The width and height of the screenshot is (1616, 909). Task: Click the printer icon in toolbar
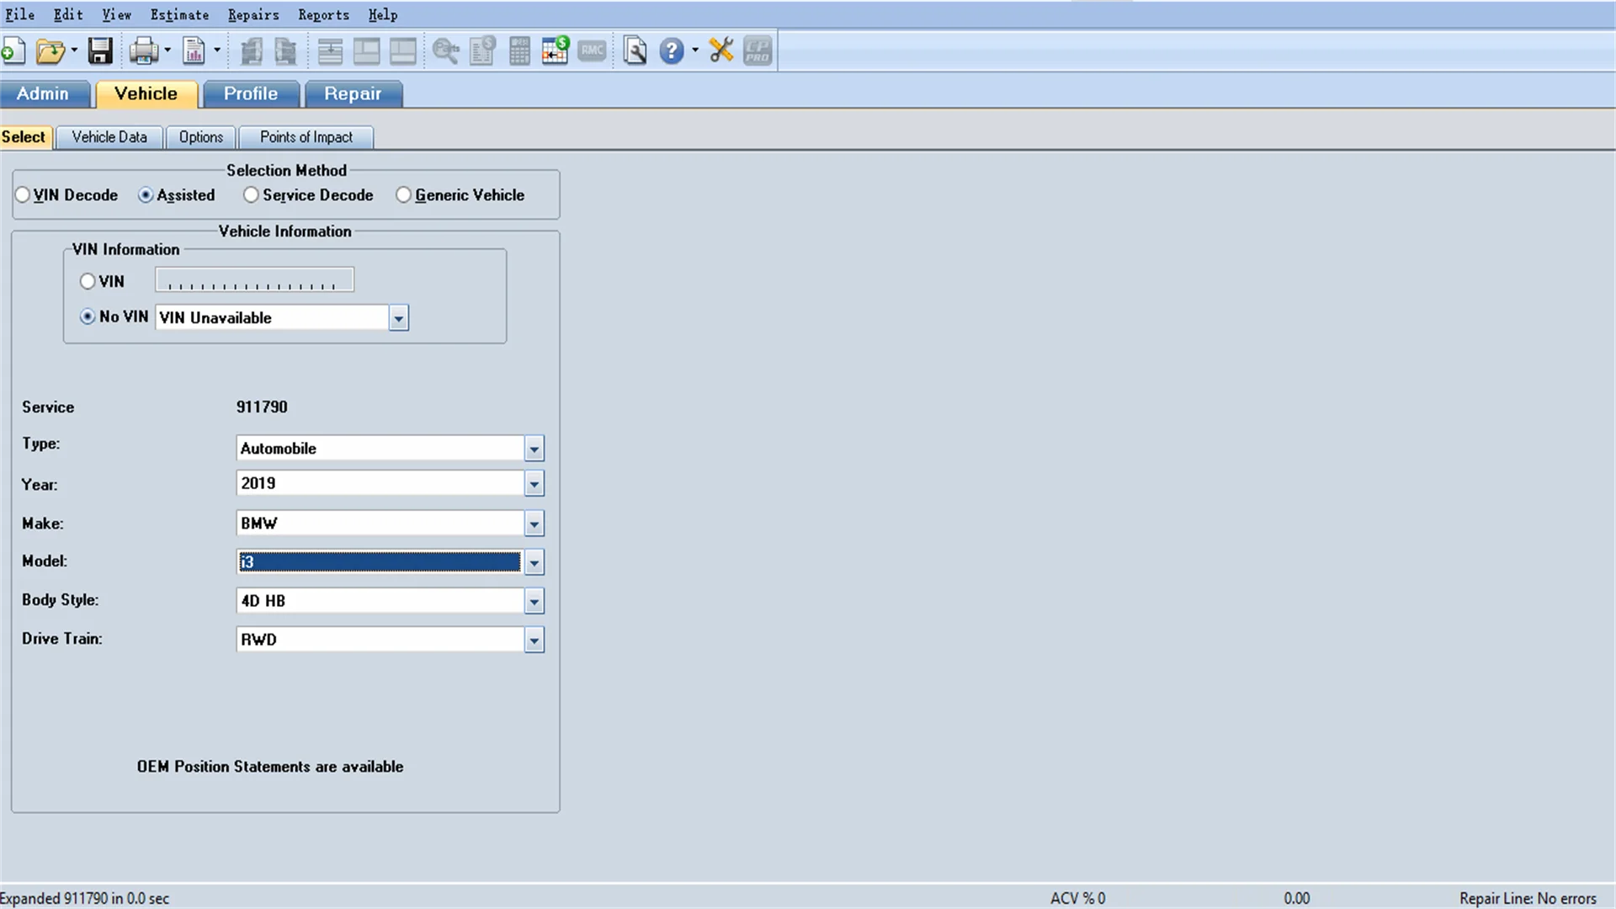(143, 51)
